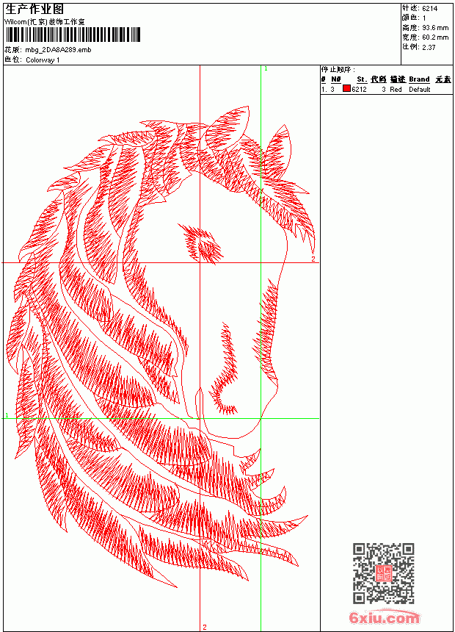Select the Red thread row entry
This screenshot has height=632, width=455.
tap(387, 90)
